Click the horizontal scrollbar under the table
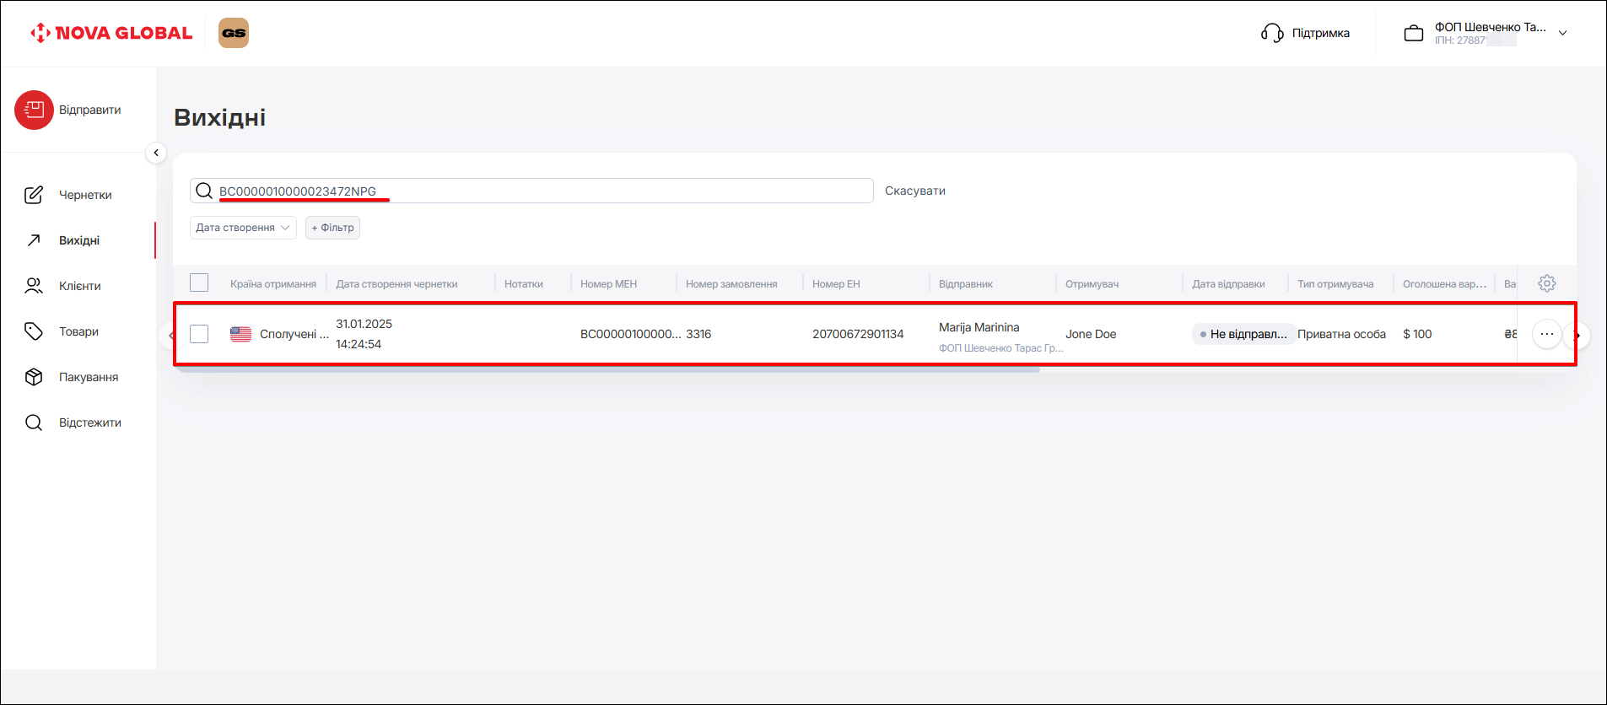 click(607, 369)
